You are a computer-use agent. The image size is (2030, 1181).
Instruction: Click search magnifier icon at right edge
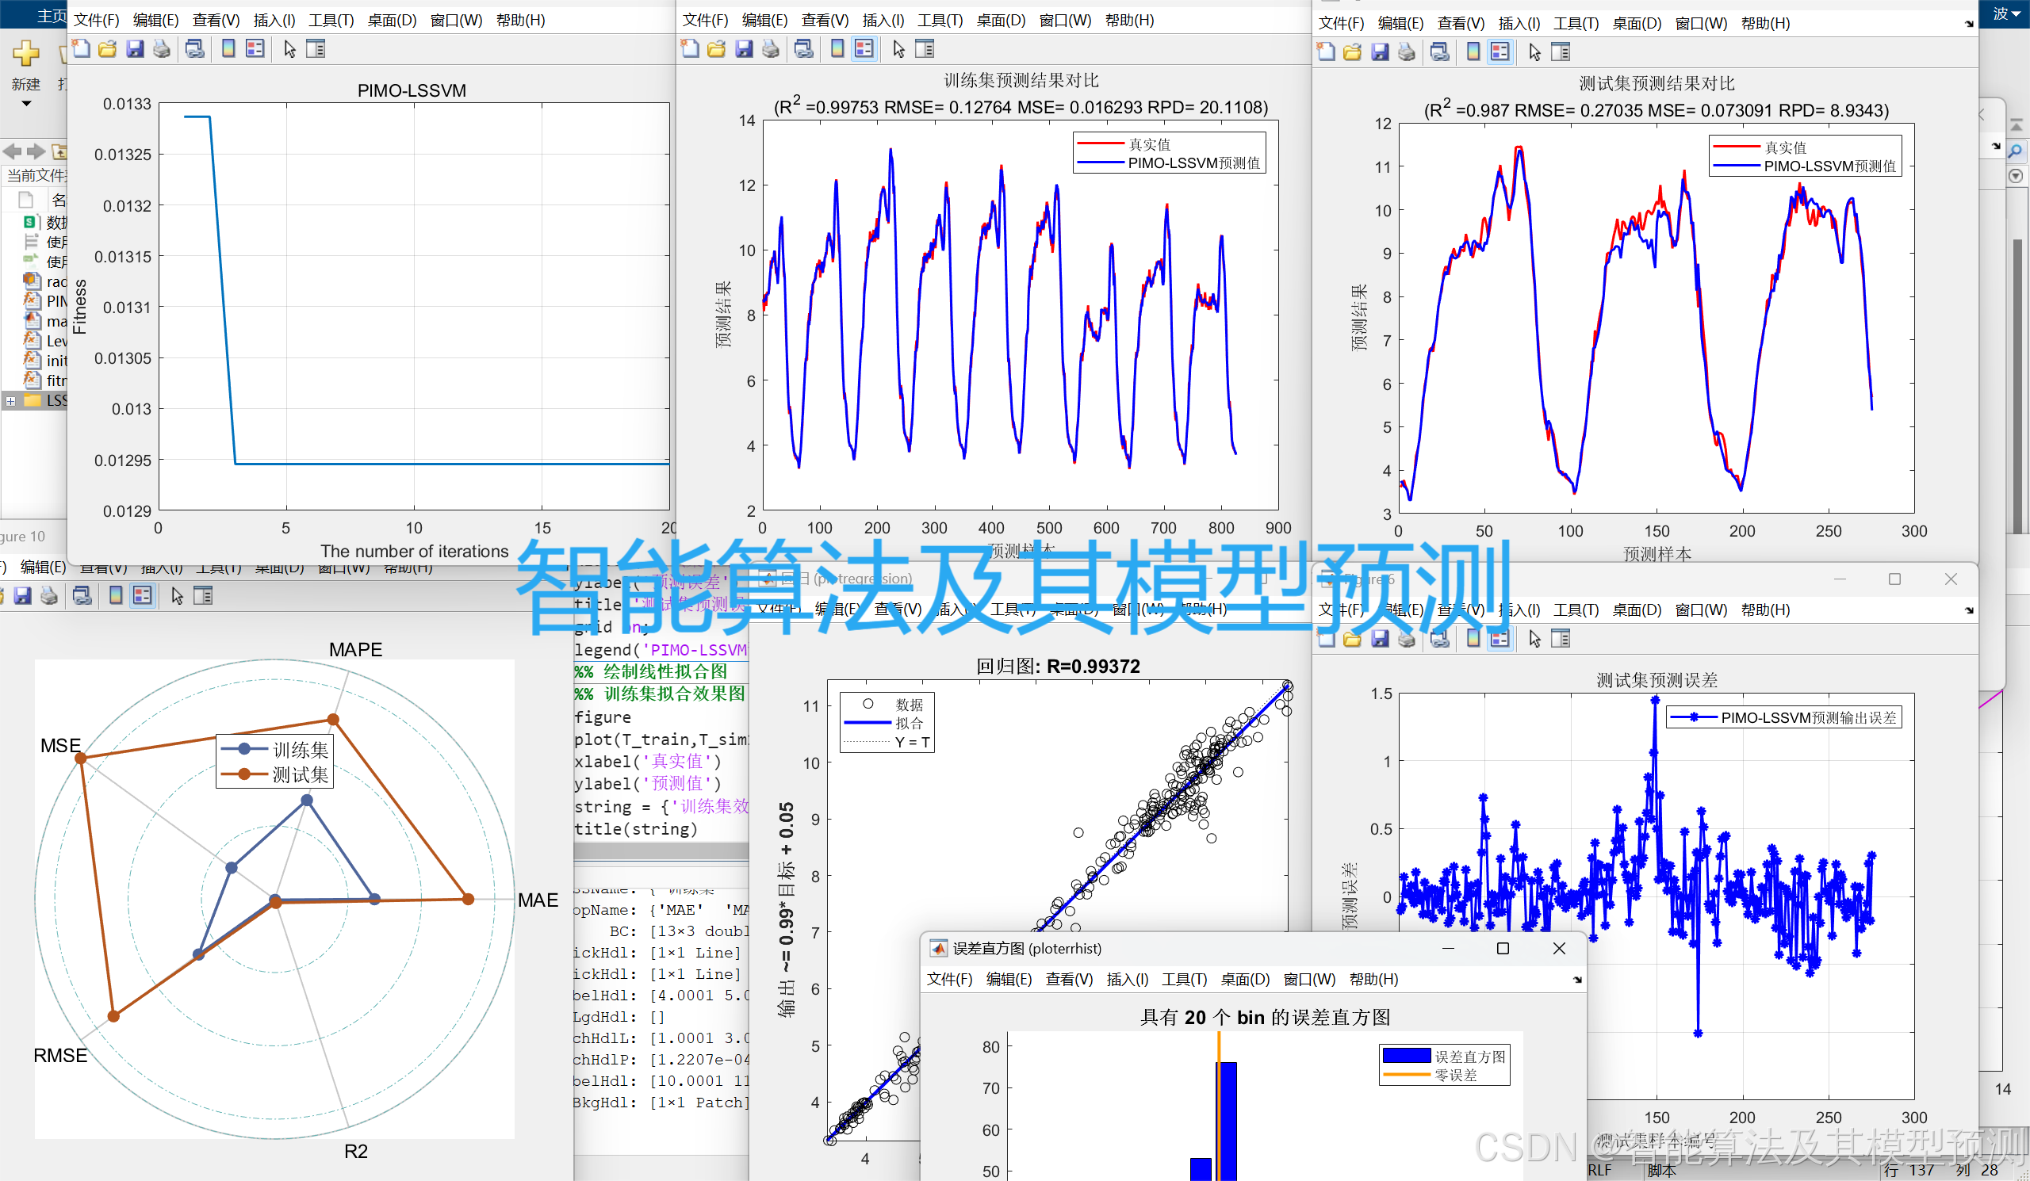[2016, 151]
